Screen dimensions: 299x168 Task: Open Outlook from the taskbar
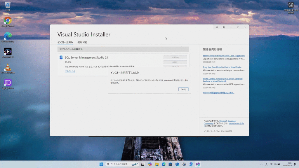[x=177, y=164]
